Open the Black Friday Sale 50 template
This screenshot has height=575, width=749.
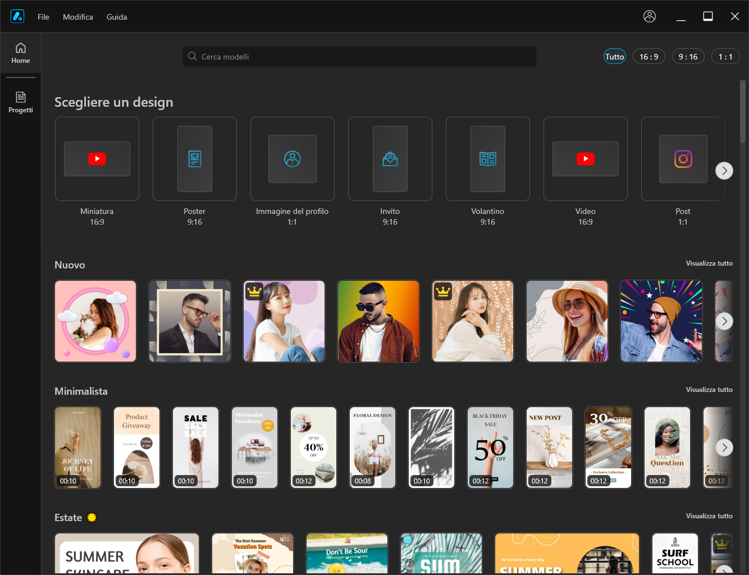[491, 448]
